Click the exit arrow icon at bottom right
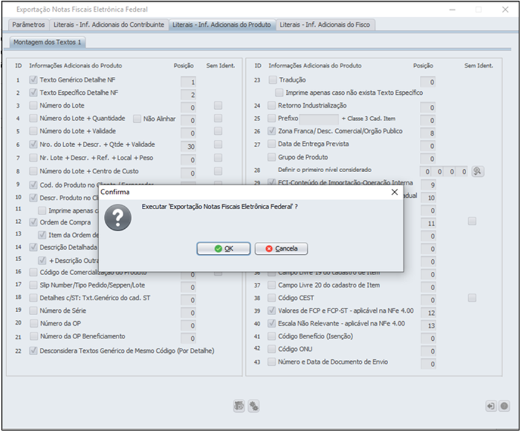521x432 pixels. point(491,406)
